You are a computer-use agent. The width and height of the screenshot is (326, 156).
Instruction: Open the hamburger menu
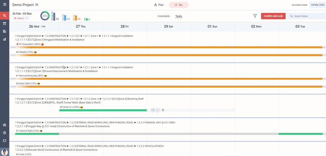click(x=4, y=4)
